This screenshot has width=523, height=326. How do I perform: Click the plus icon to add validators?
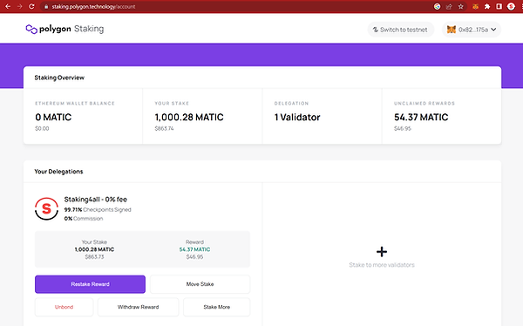382,252
